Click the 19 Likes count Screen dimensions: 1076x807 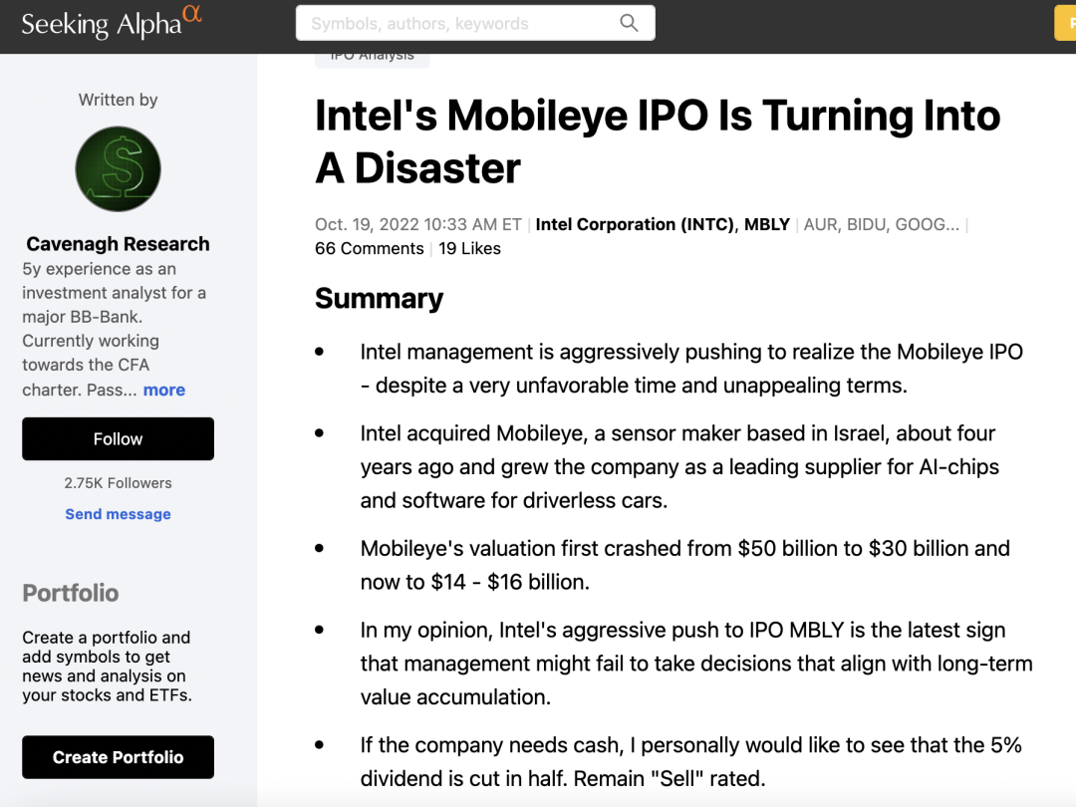click(469, 249)
